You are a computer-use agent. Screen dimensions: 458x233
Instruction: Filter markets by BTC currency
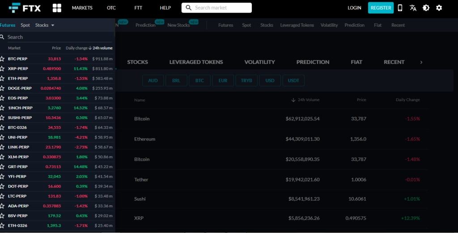(x=199, y=80)
